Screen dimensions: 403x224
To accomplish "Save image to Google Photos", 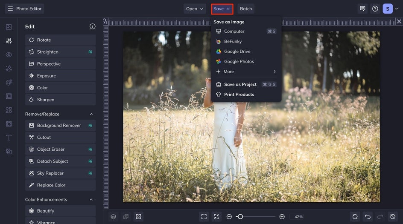I will 246,61.
